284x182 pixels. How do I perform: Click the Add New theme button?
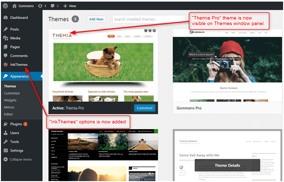pyautogui.click(x=96, y=19)
